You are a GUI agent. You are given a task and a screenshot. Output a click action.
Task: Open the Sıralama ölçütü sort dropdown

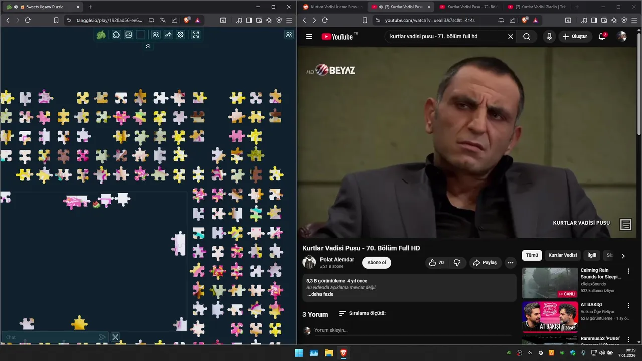point(362,313)
